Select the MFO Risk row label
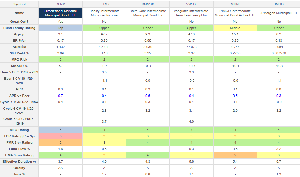The height and width of the screenshot is (177, 300). tap(19, 60)
